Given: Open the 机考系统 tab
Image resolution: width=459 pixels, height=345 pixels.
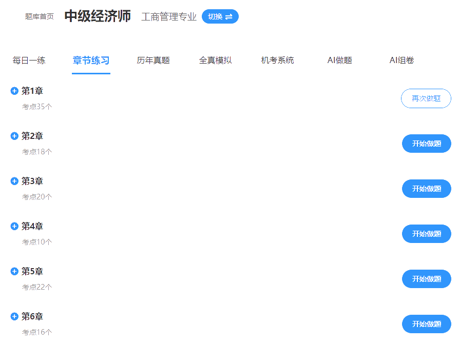Looking at the screenshot, I should [277, 60].
